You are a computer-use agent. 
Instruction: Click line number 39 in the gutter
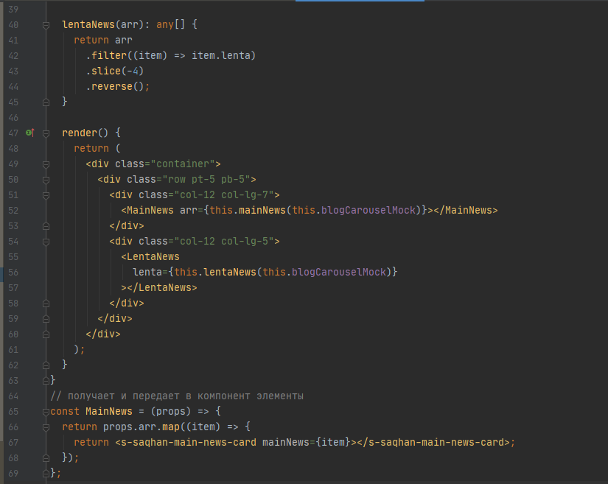[13, 10]
